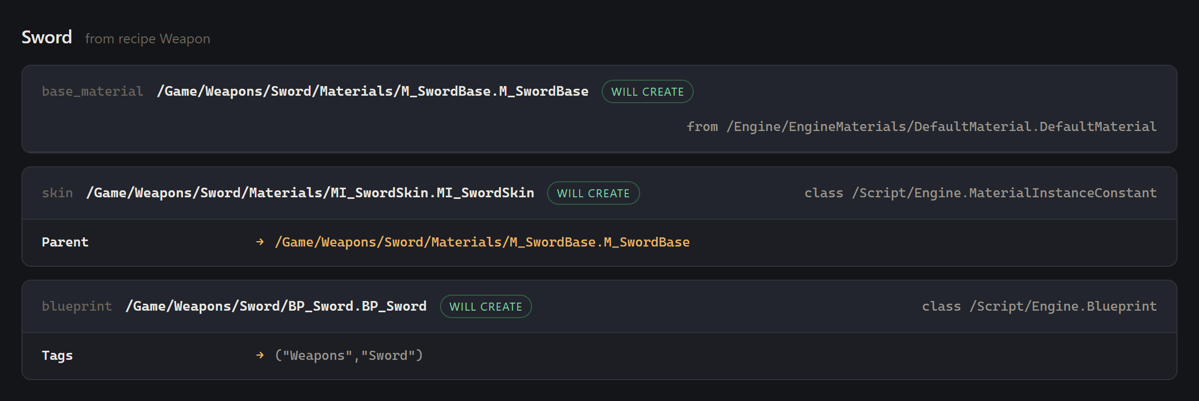1199x401 pixels.
Task: Click class /Script/Engine.Blueprint text
Action: click(1039, 306)
